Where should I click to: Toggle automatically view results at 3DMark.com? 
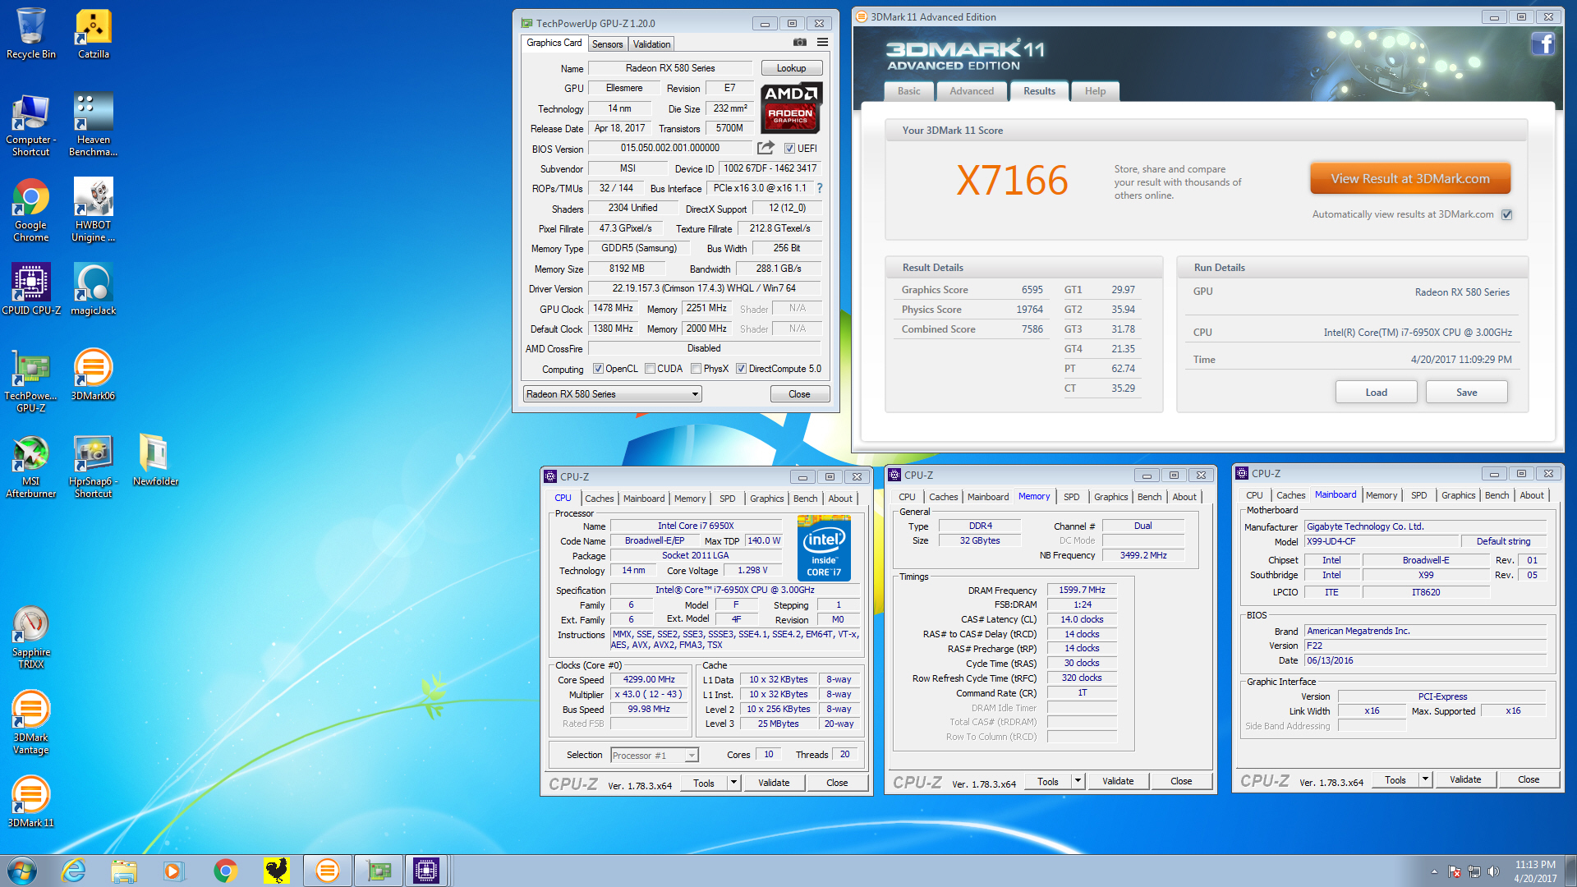(1506, 214)
